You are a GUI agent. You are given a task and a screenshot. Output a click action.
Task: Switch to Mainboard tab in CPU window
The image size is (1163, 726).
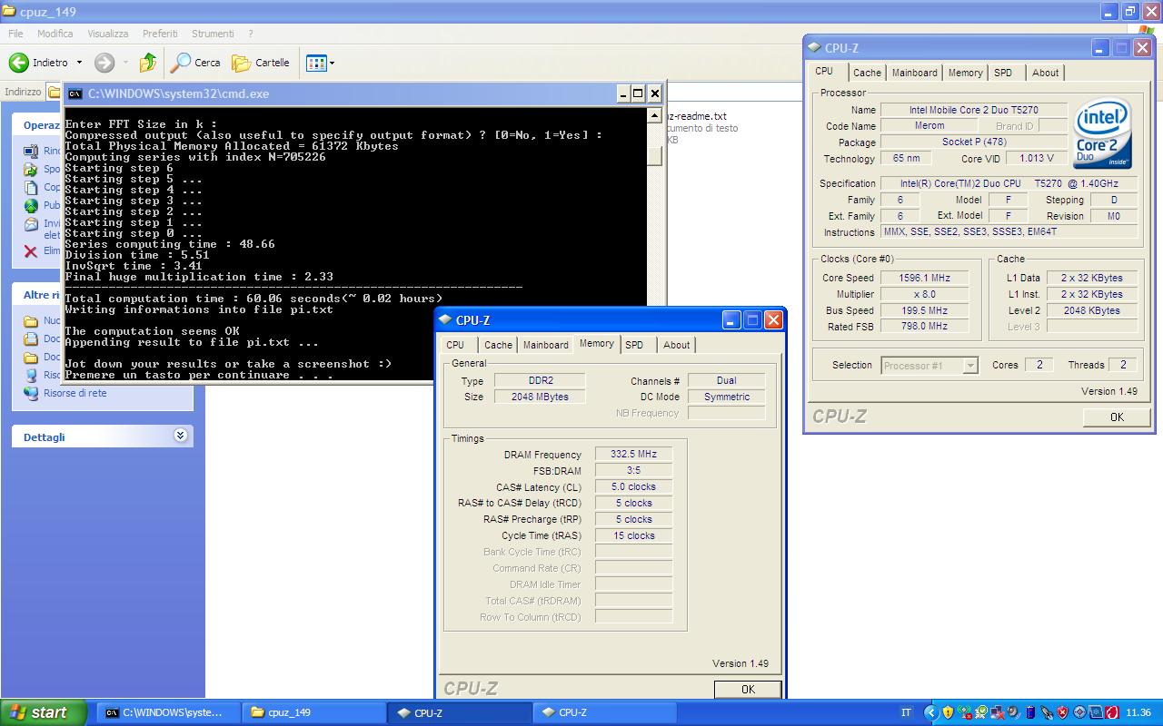[x=914, y=73]
